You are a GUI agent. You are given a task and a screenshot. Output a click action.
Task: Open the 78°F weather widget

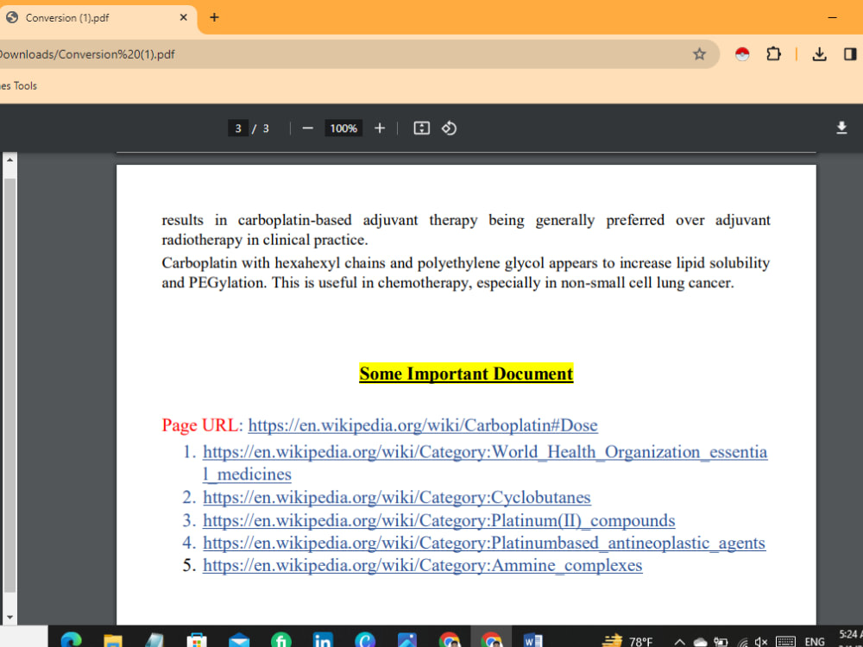tap(627, 641)
